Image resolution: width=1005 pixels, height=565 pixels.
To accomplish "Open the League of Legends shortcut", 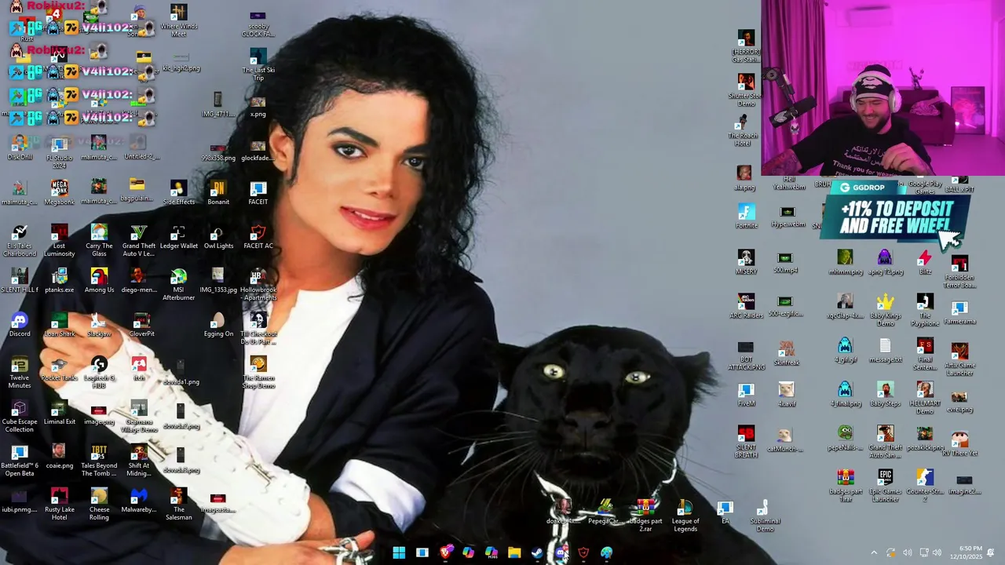I will (x=685, y=516).
